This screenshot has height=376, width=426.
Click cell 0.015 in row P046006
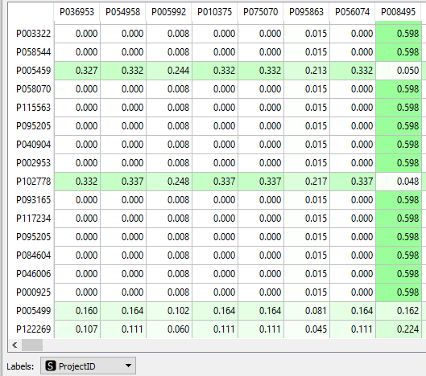[x=307, y=274]
